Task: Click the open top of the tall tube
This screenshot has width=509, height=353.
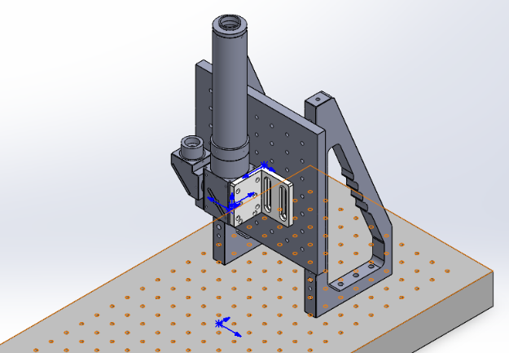Action: [x=230, y=24]
